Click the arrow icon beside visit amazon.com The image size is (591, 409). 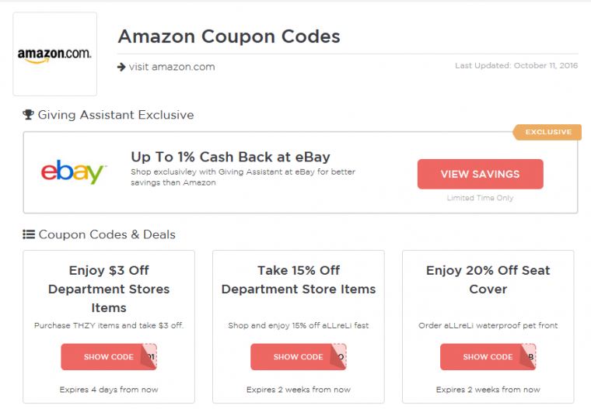click(x=121, y=67)
